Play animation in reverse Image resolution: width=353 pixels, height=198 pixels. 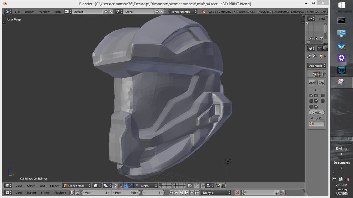tap(181, 192)
